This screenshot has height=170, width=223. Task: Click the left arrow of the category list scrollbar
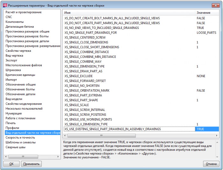click(x=6, y=157)
